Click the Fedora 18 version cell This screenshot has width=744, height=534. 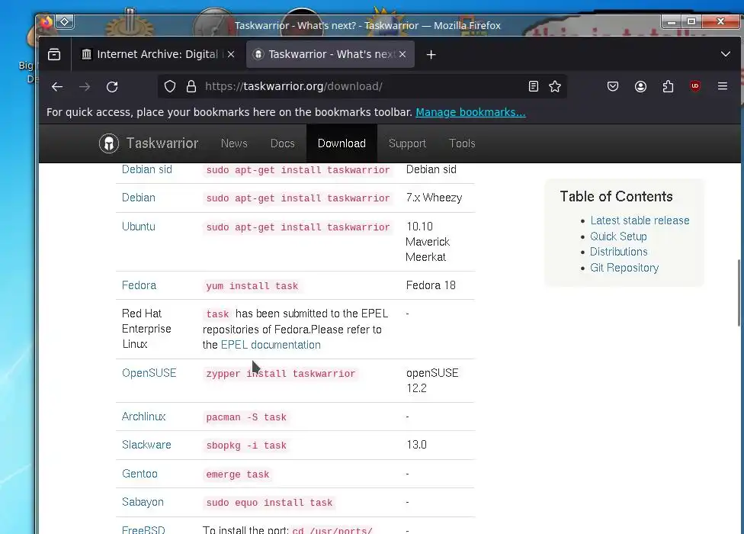point(431,285)
